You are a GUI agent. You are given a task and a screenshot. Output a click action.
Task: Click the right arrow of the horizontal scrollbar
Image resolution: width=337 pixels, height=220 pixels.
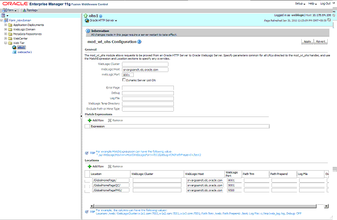pos(327,206)
